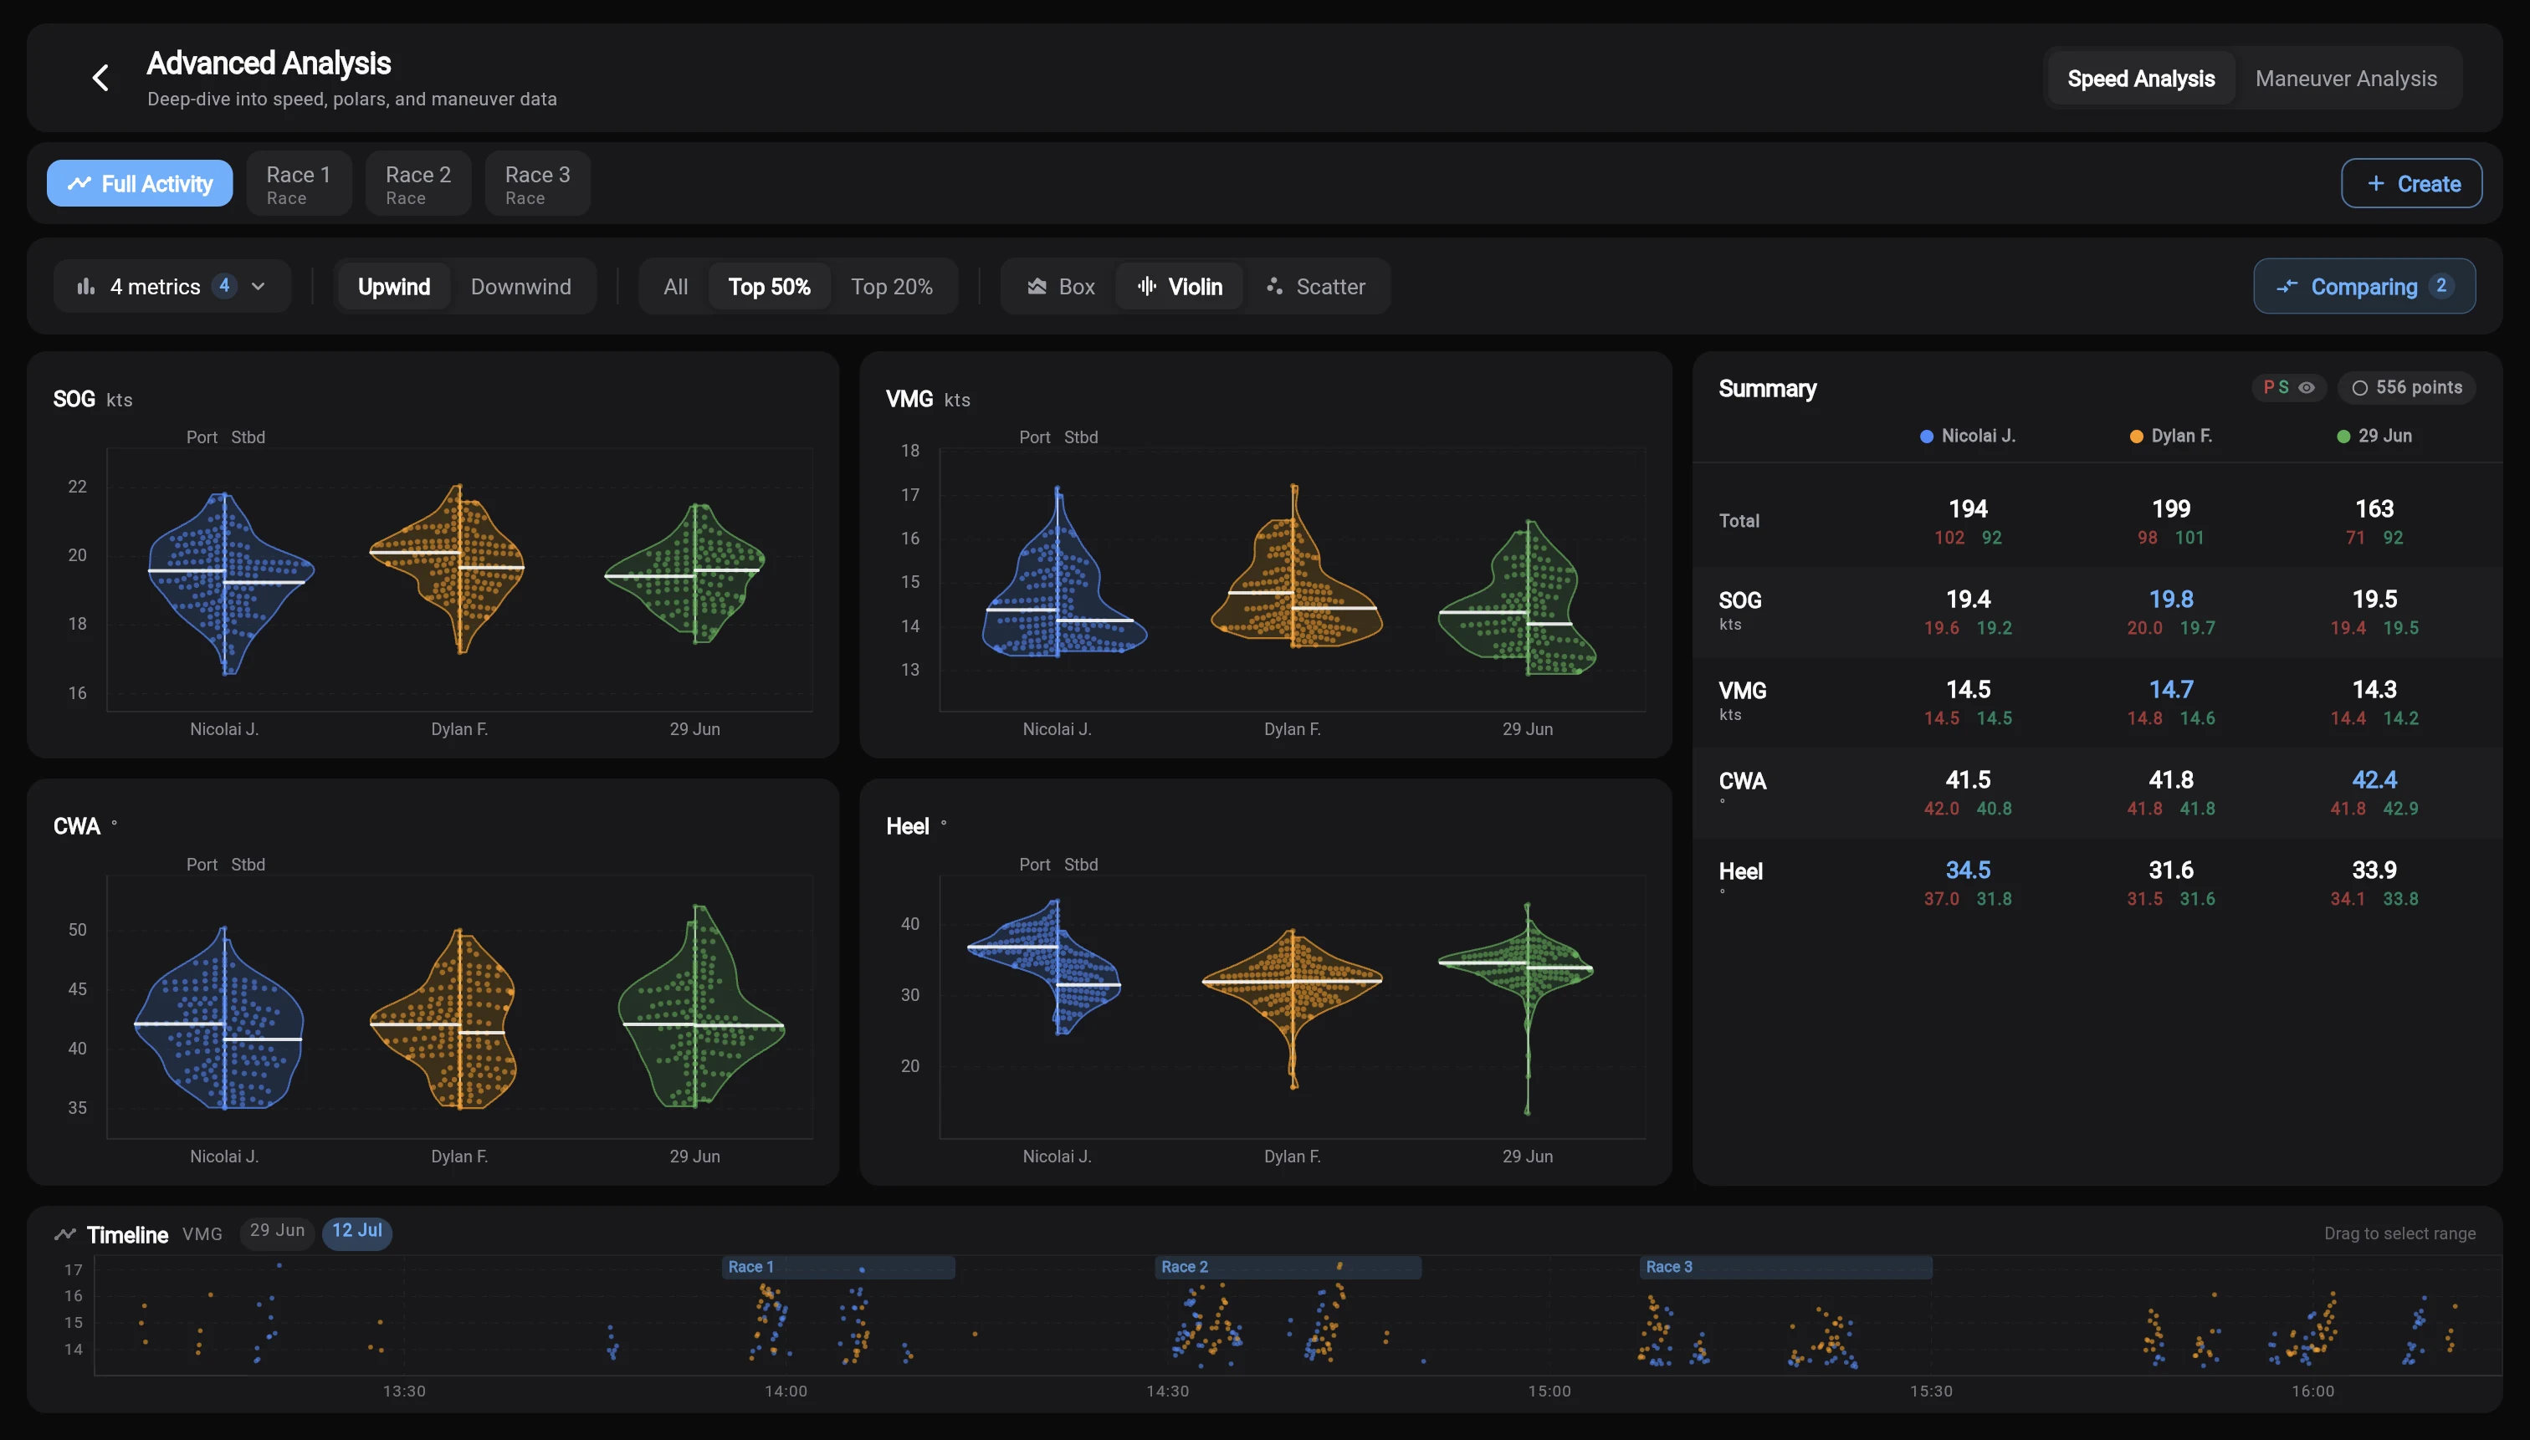Go back with the arrow icon
Screen dimensions: 2530x1440
point(100,78)
